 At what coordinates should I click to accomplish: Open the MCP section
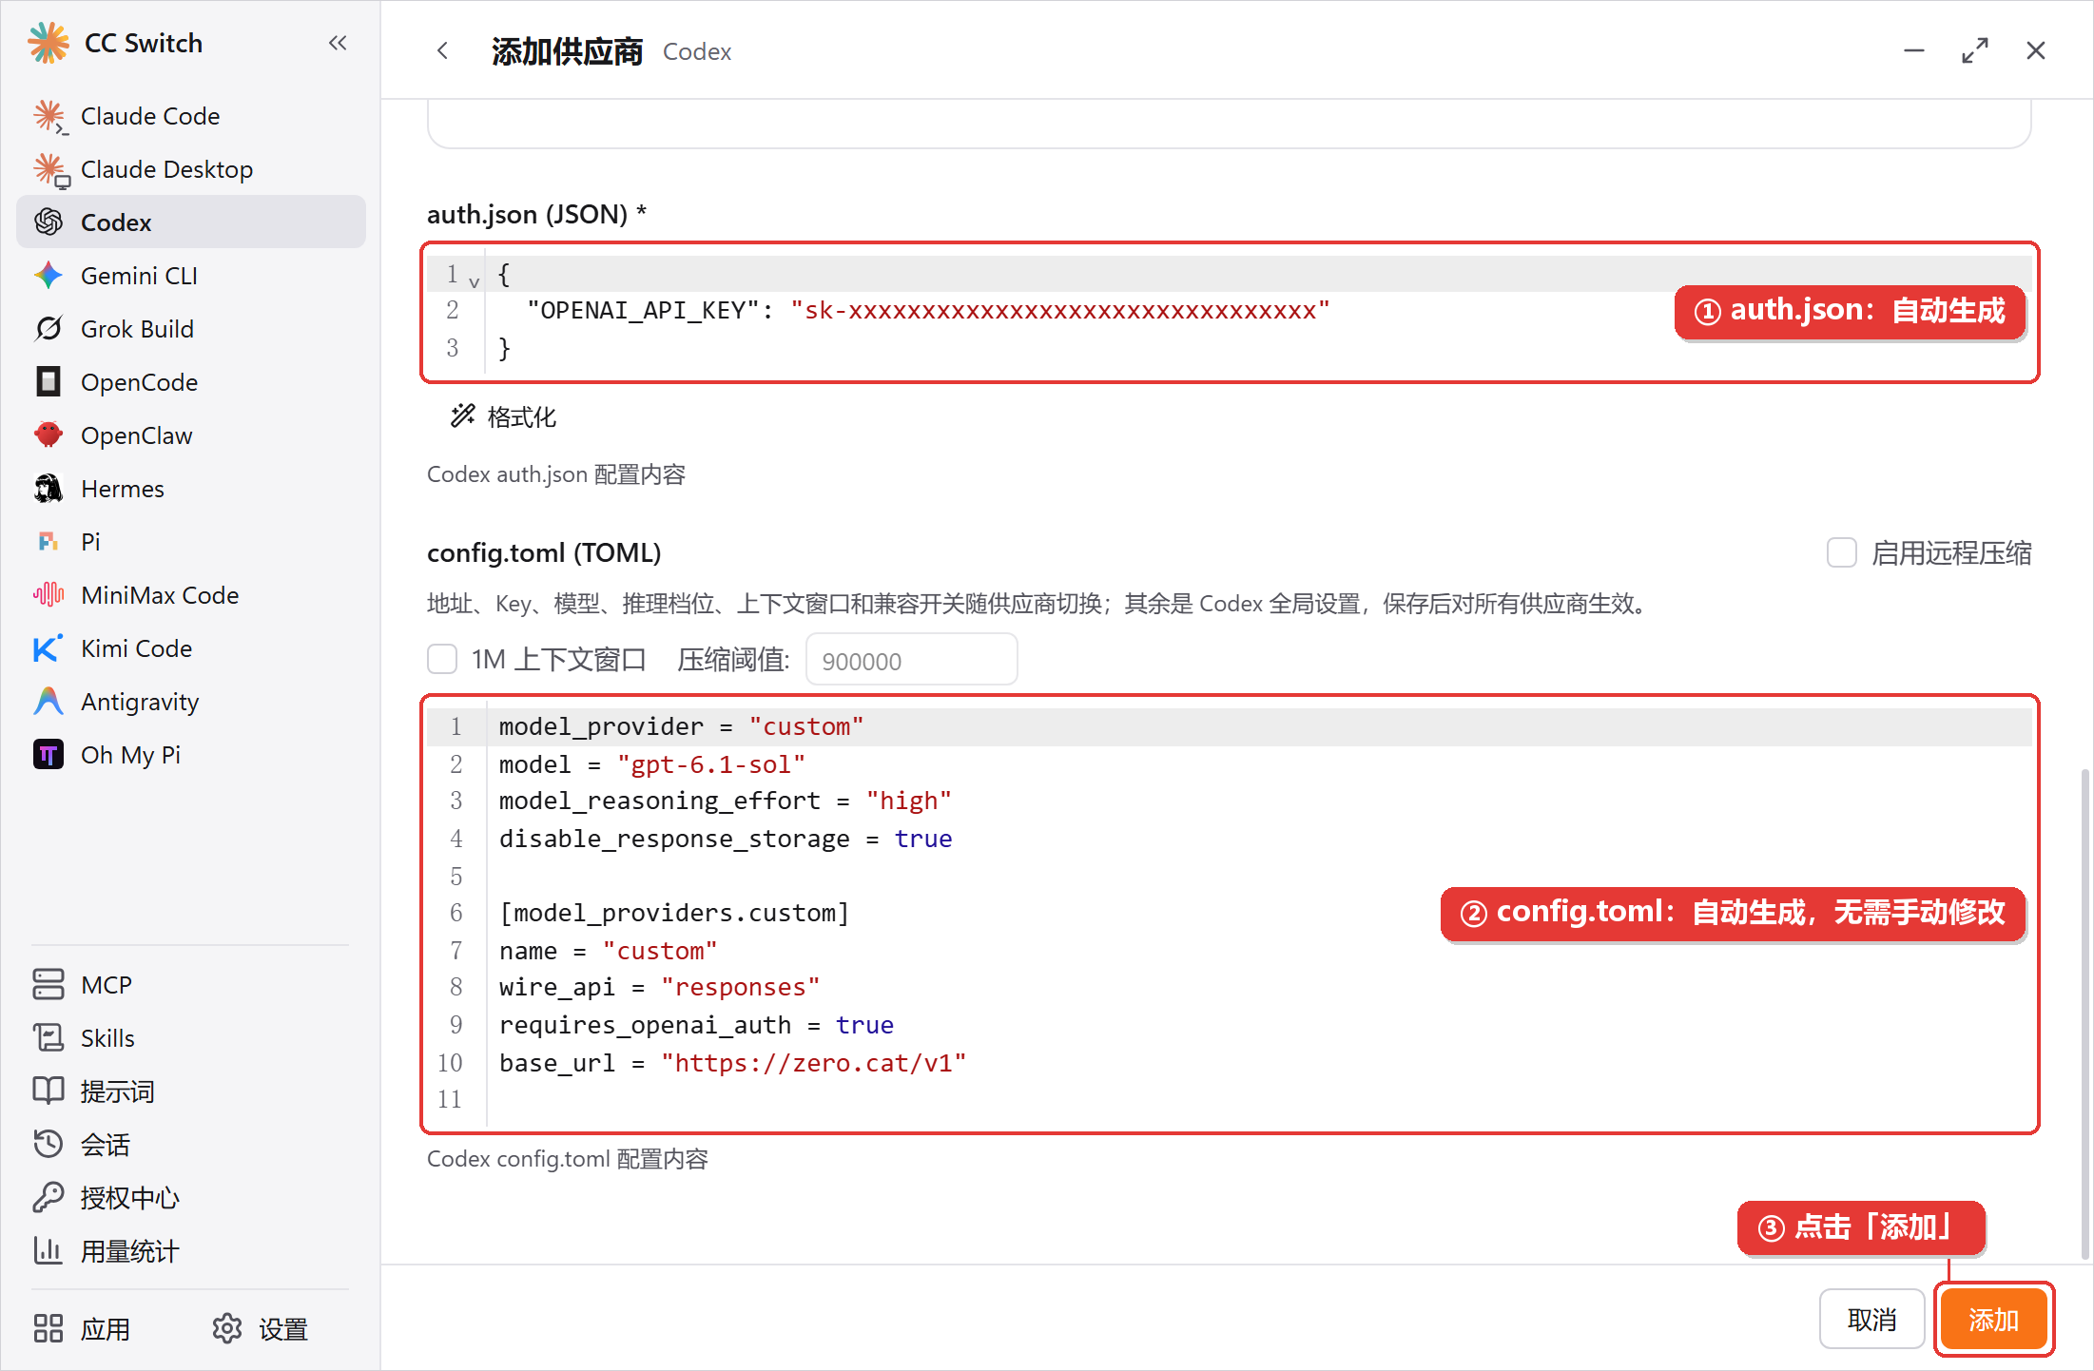point(190,985)
